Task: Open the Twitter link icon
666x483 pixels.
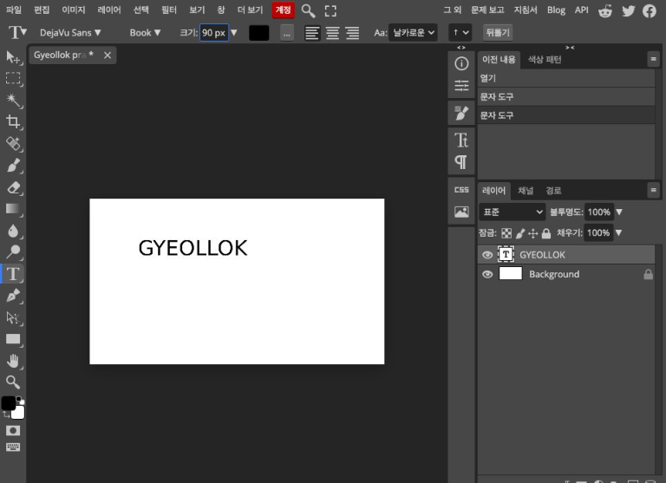Action: (628, 10)
